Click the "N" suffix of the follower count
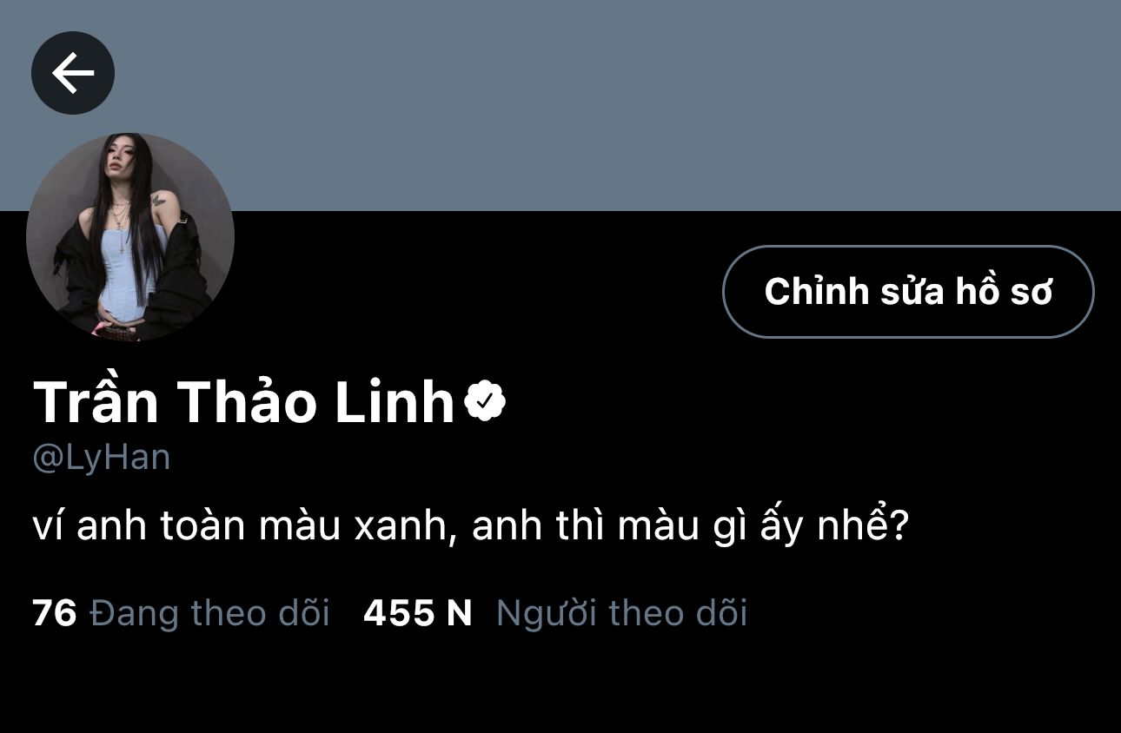The image size is (1121, 733). click(459, 613)
